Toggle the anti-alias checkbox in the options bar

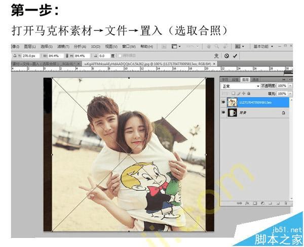click(x=120, y=56)
